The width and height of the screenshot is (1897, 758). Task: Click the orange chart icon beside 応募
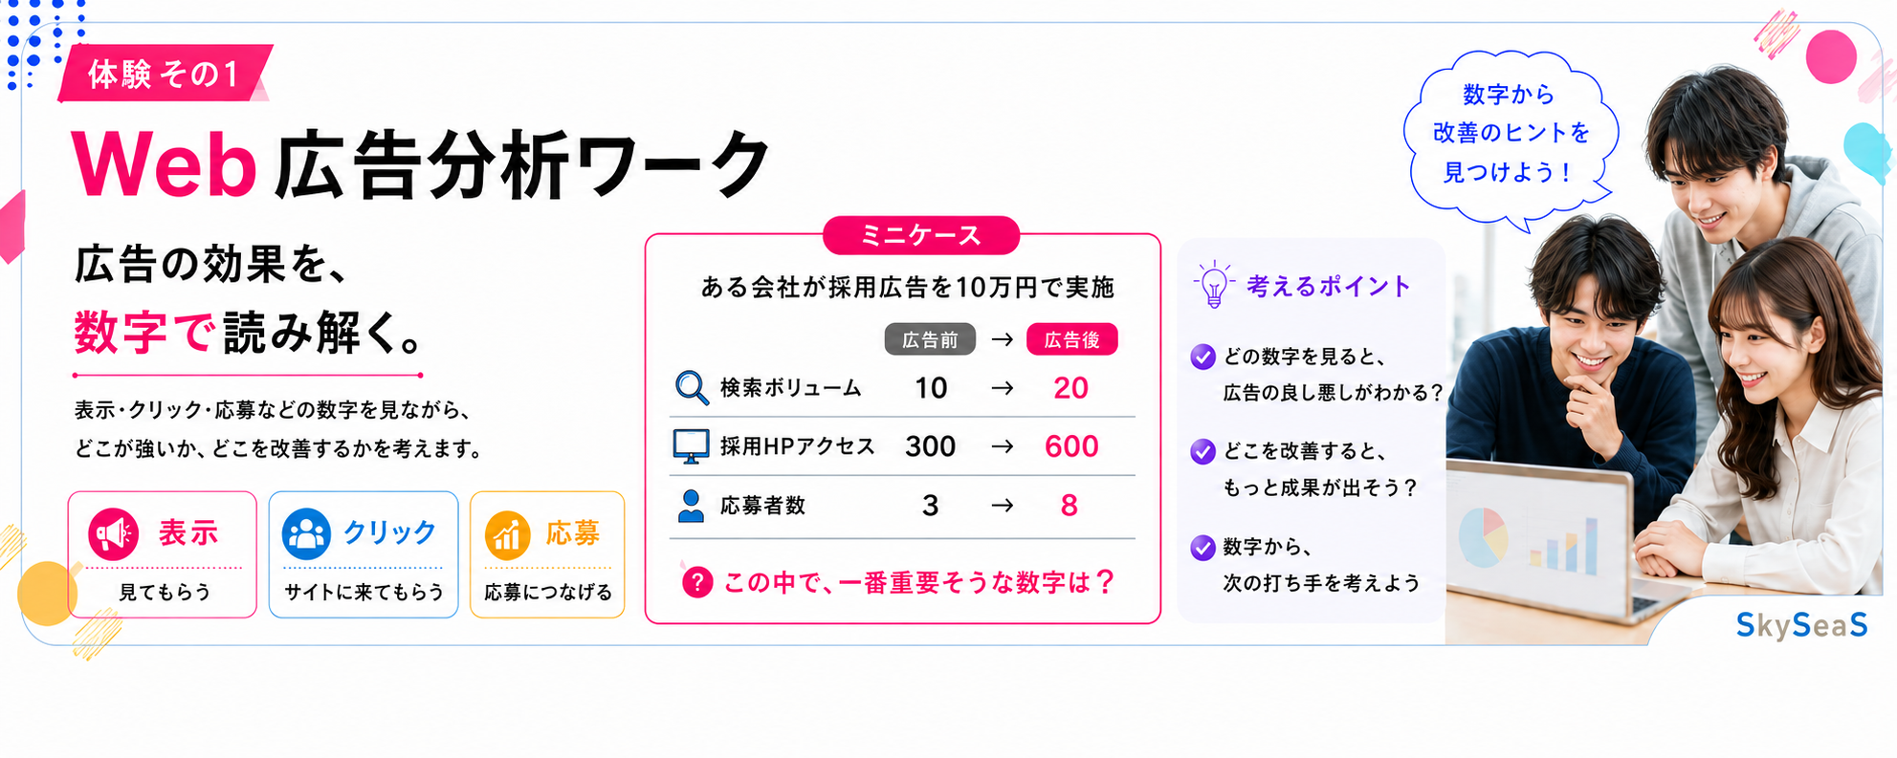(508, 534)
